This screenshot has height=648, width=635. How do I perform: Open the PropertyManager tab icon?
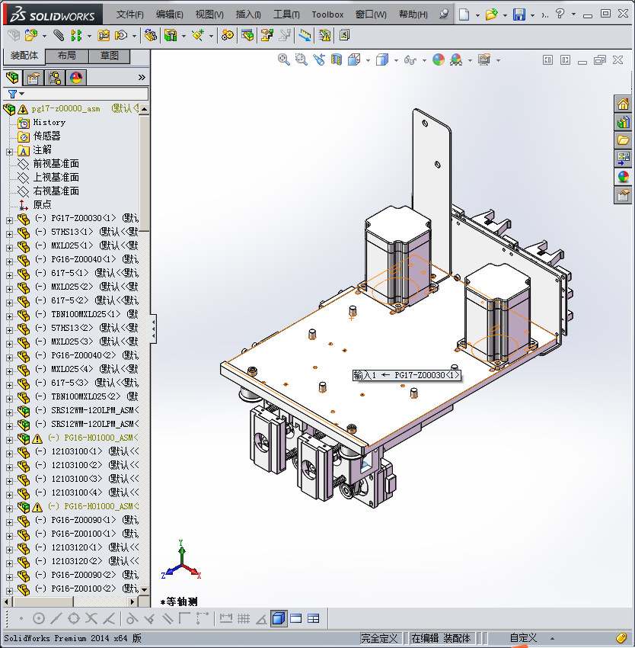coord(34,78)
